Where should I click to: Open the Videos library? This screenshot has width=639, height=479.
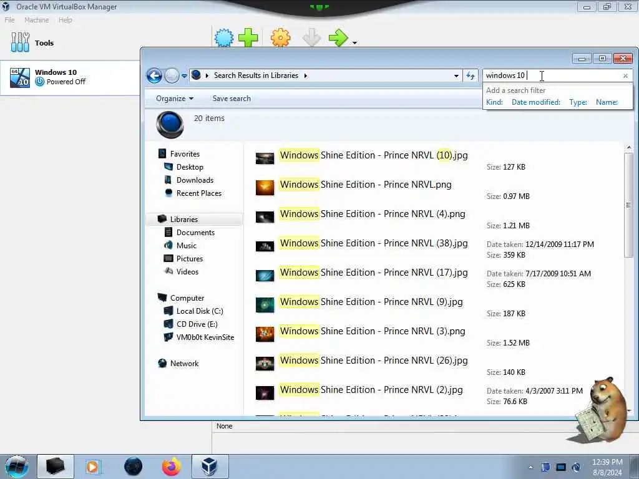(187, 271)
